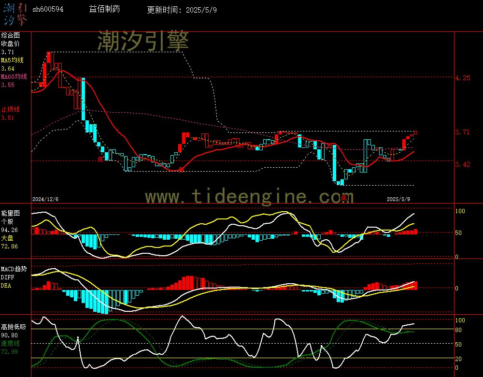Click the MA5 value 3.64
The height and width of the screenshot is (377, 483).
8,69
